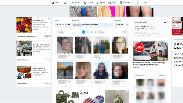183x103 pixels.
Task: Open the maximum age dropdown
Action: (x=68, y=25)
